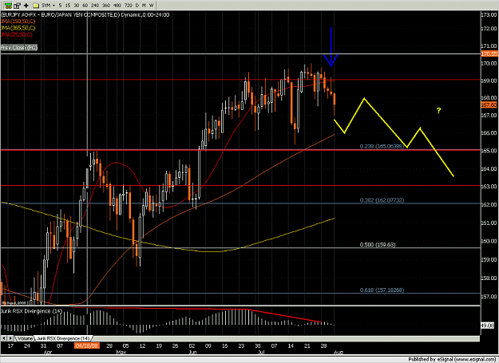This screenshot has height=363, width=499.
Task: Click the Aug month label on time axis
Action: pos(339,352)
